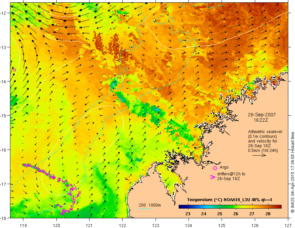Click the temperature color bar

(230, 207)
